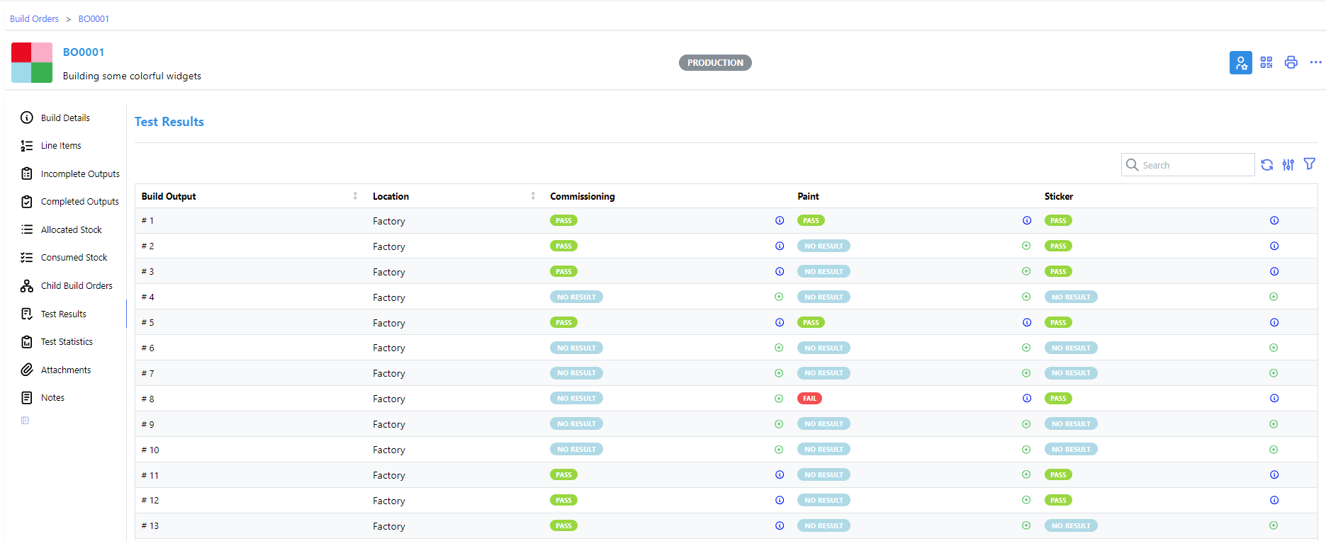This screenshot has height=541, width=1326.
Task: Sort table by Location column
Action: [x=533, y=196]
